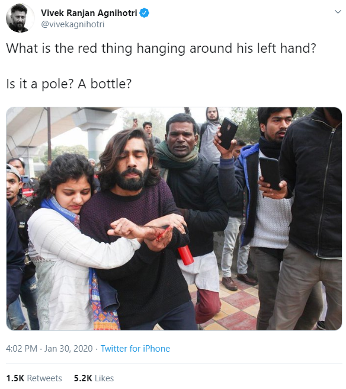The height and width of the screenshot is (389, 346).
Task: Select the tweet text about the red thing
Action: (161, 49)
